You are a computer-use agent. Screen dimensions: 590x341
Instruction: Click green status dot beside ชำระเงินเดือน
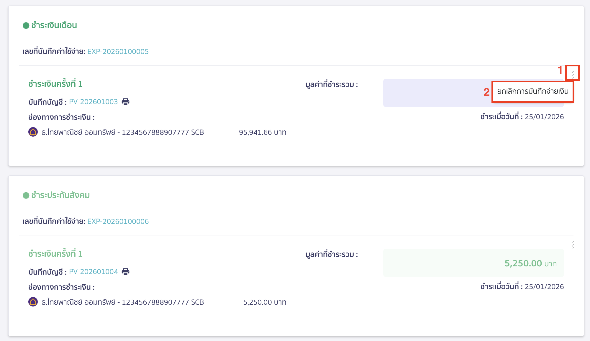coord(26,26)
